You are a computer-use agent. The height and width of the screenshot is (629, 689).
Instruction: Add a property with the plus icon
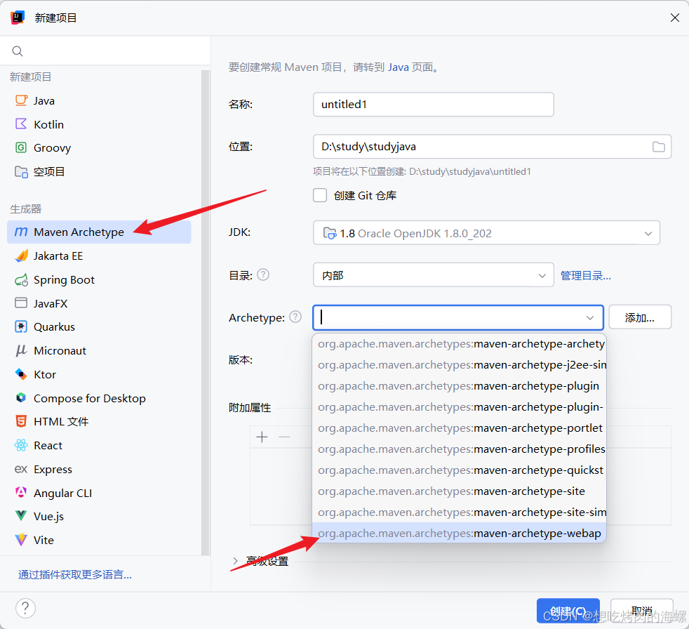pos(262,437)
